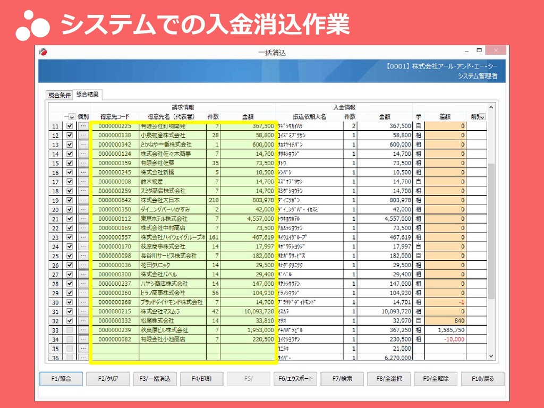The height and width of the screenshot is (408, 544).
Task: Open individual details button for row 14
Action: pyautogui.click(x=83, y=154)
